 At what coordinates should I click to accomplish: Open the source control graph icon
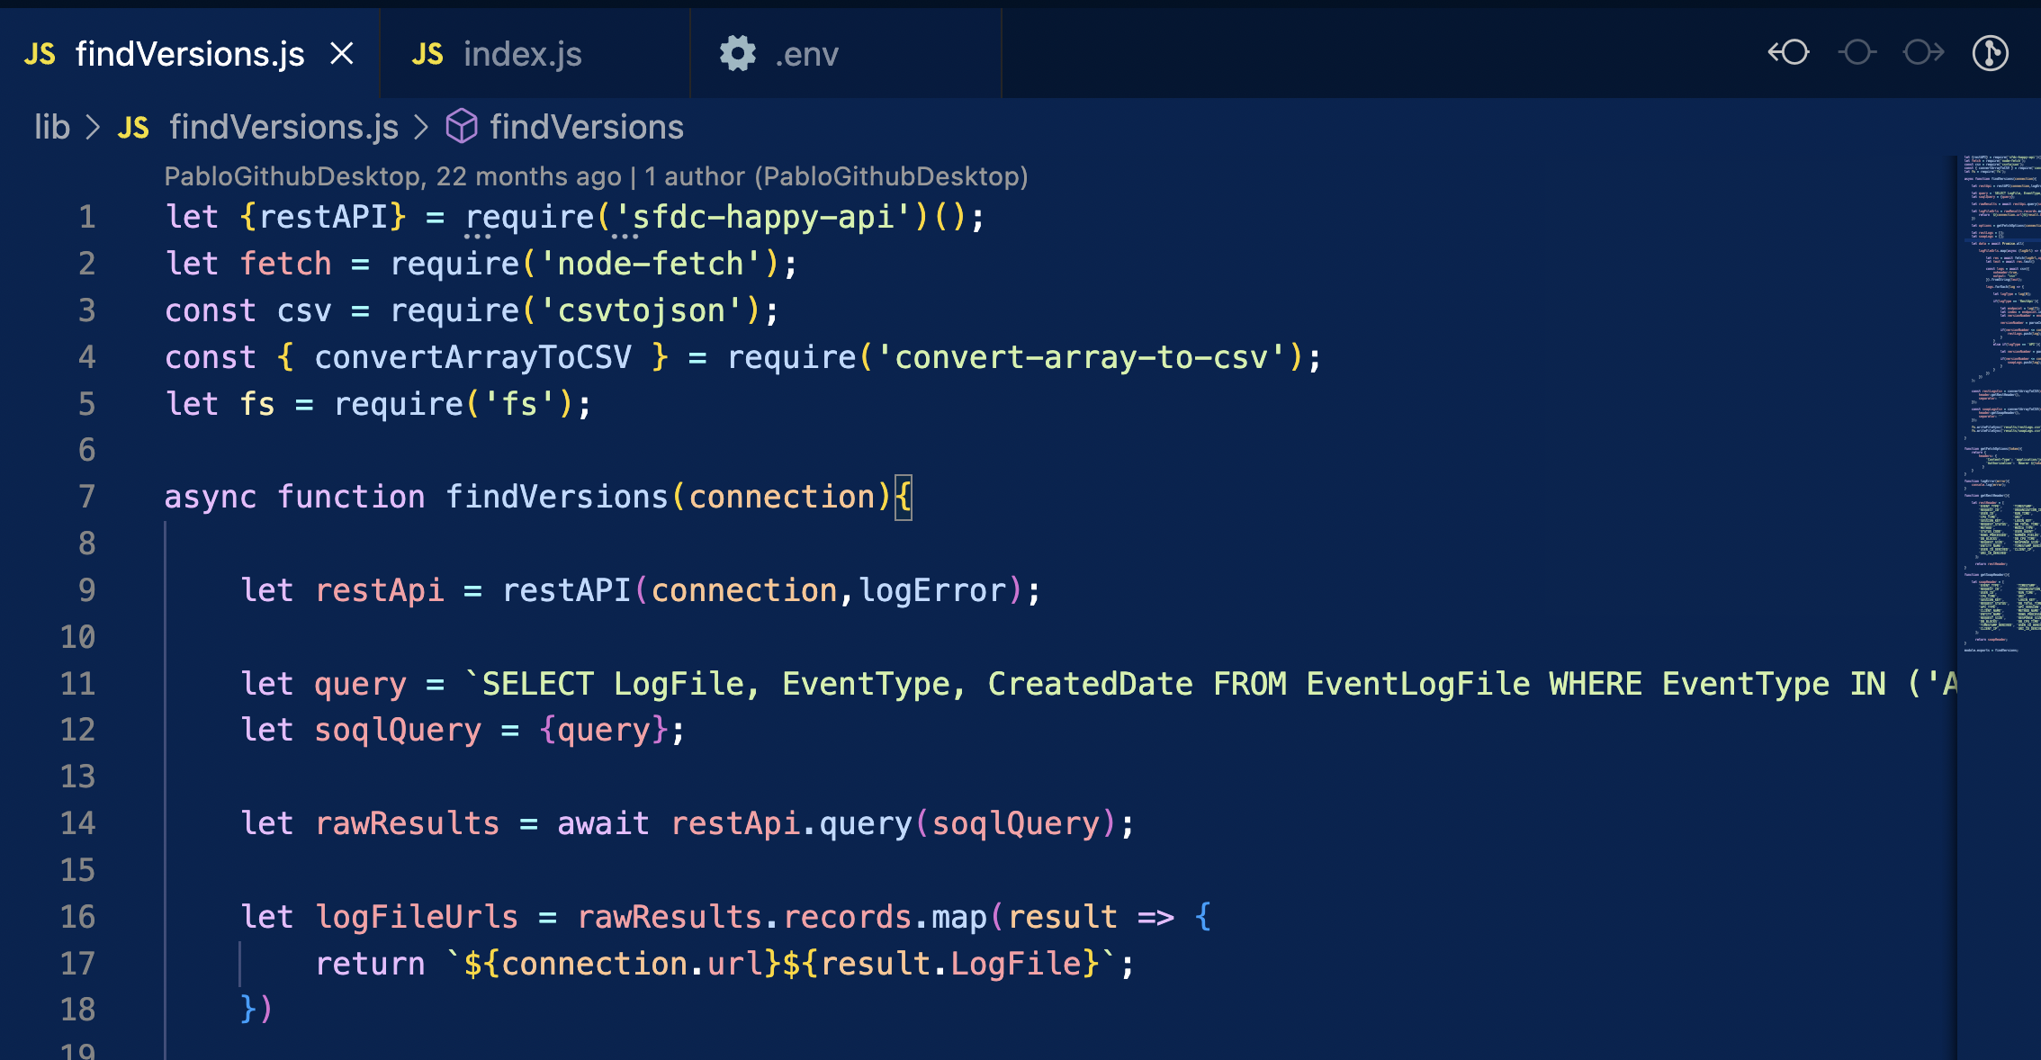(1990, 53)
